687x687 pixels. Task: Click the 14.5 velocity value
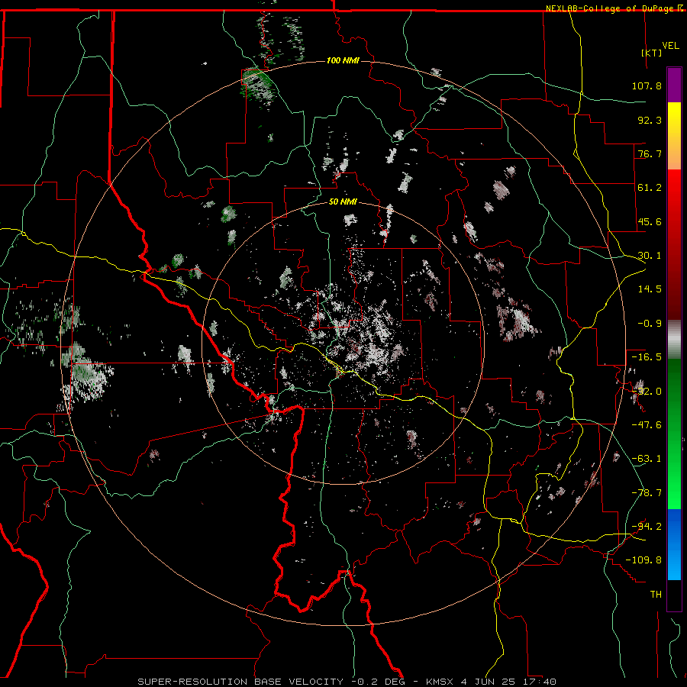coord(650,289)
